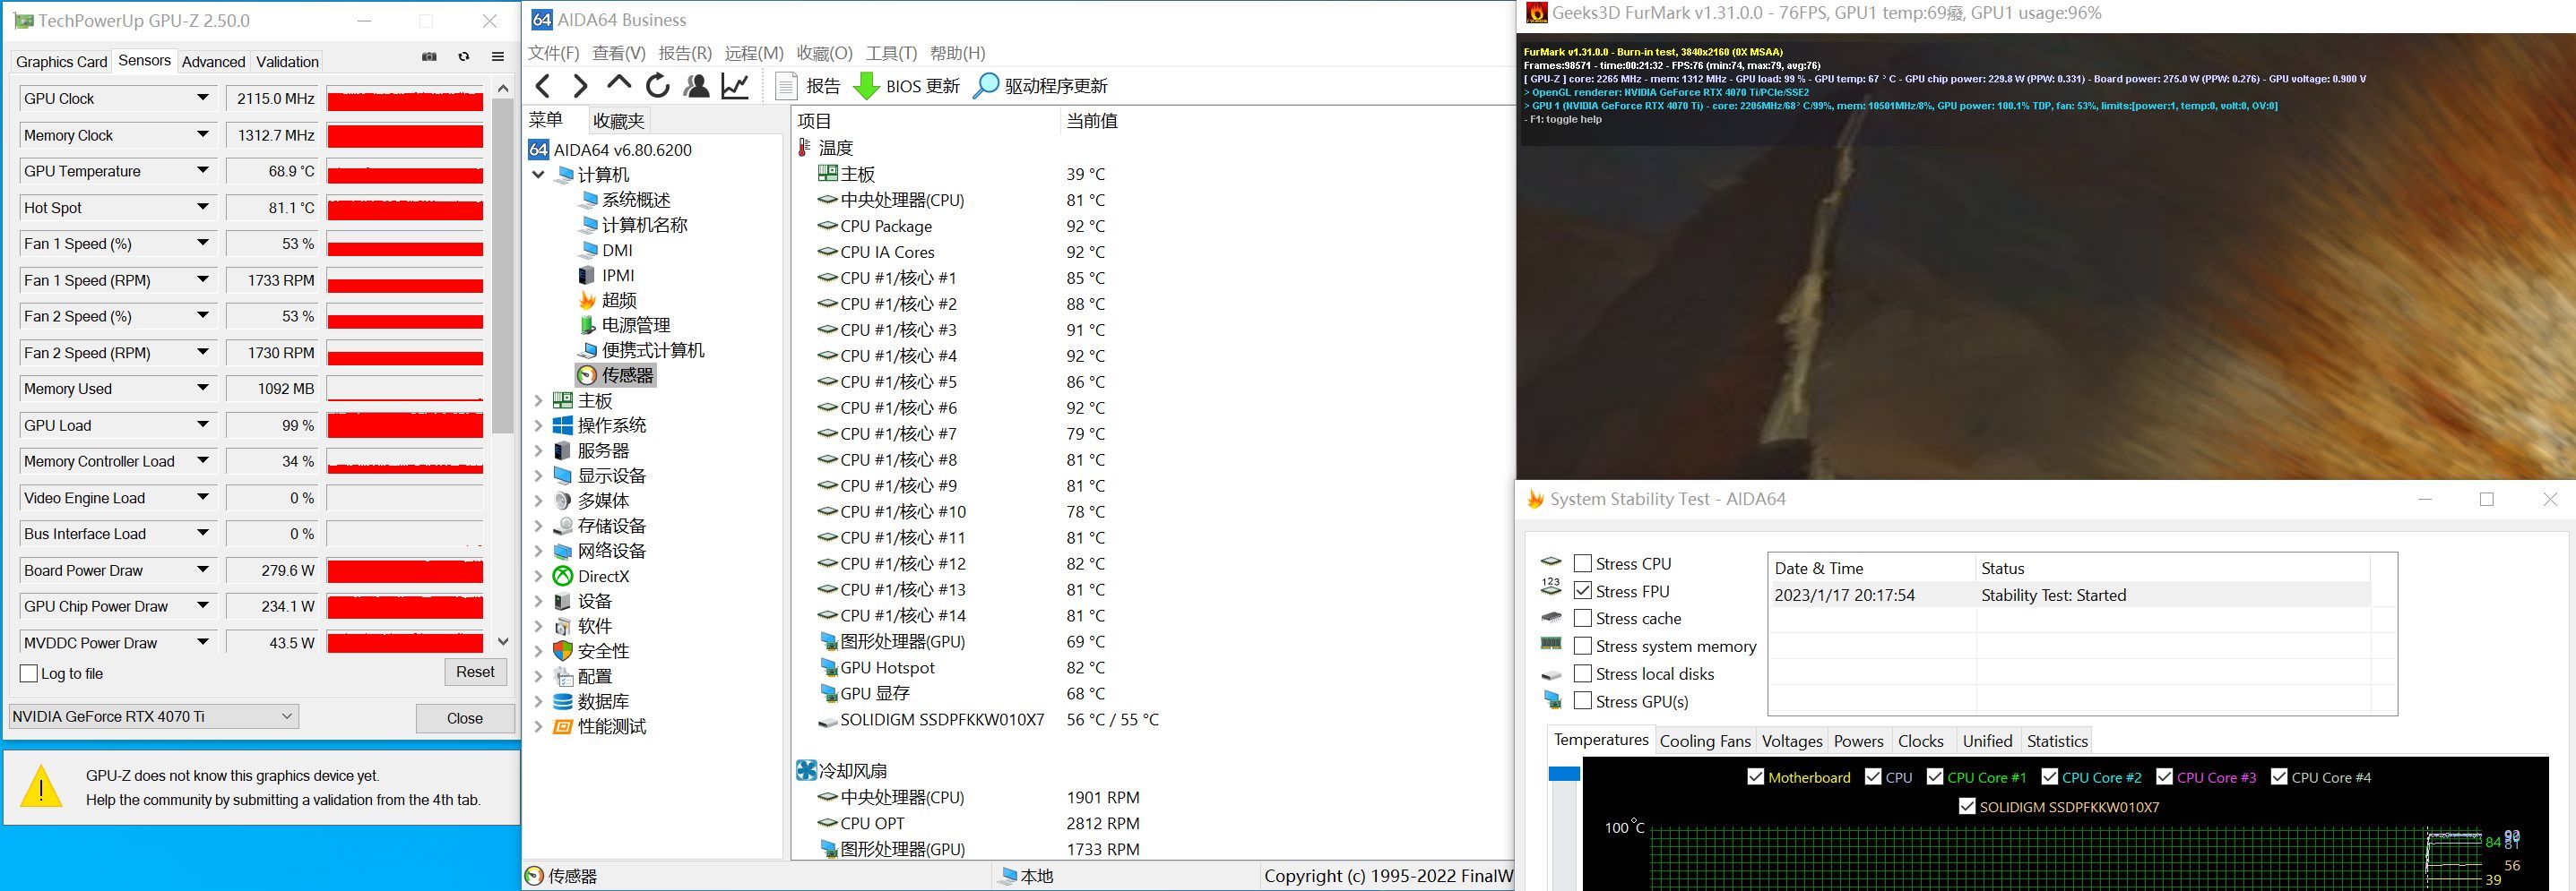Image resolution: width=2576 pixels, height=891 pixels.
Task: Select 电源管理 battery icon in tree
Action: pyautogui.click(x=588, y=325)
